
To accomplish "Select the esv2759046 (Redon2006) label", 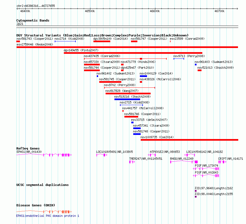I will (35, 44).
